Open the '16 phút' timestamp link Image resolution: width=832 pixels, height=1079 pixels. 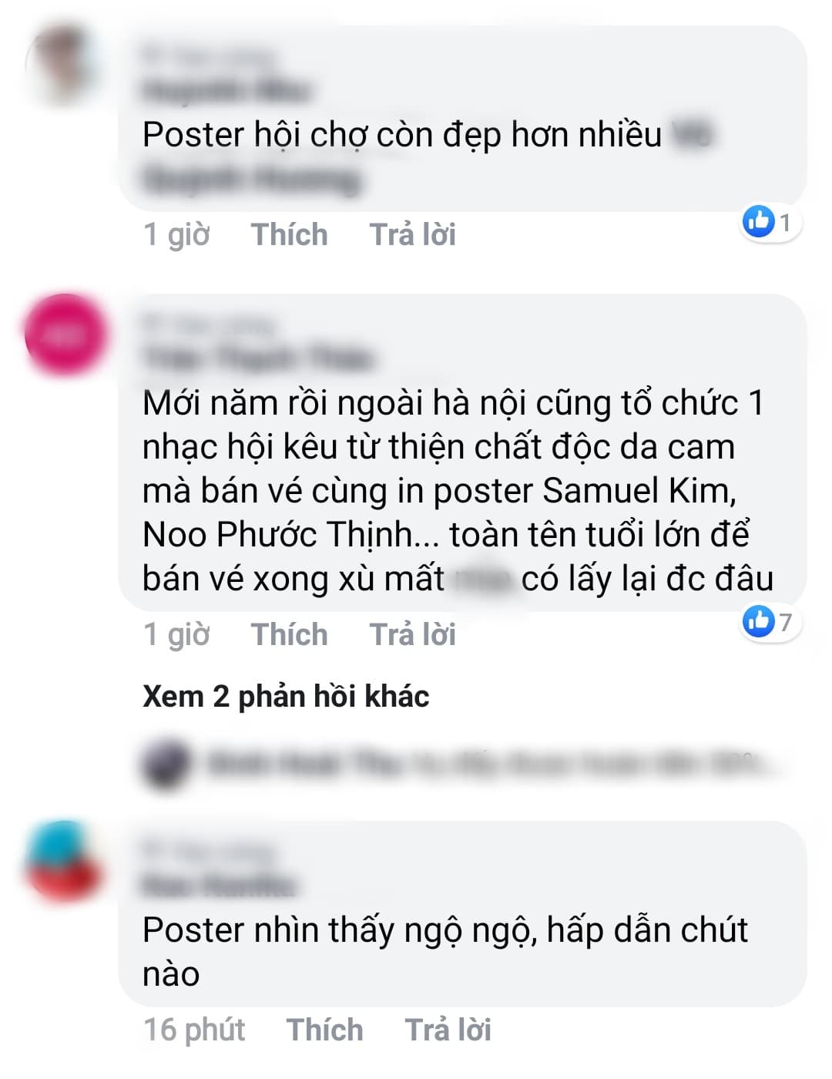(x=194, y=1030)
